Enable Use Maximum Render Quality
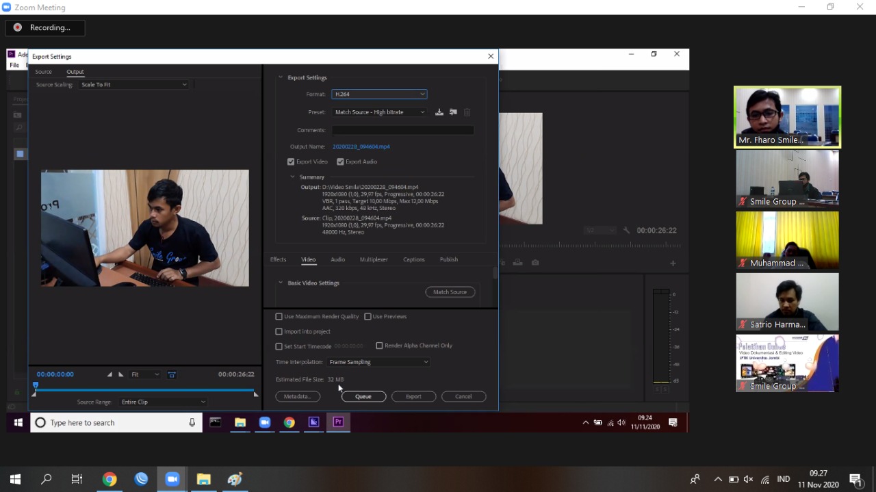The image size is (876, 492). [279, 317]
